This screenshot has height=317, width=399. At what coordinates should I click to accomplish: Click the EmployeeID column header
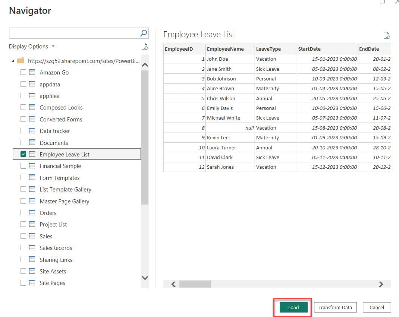[x=185, y=49]
